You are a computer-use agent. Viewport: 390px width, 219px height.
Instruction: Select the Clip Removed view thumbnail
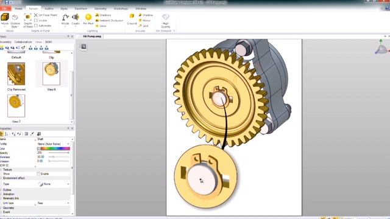(16, 74)
